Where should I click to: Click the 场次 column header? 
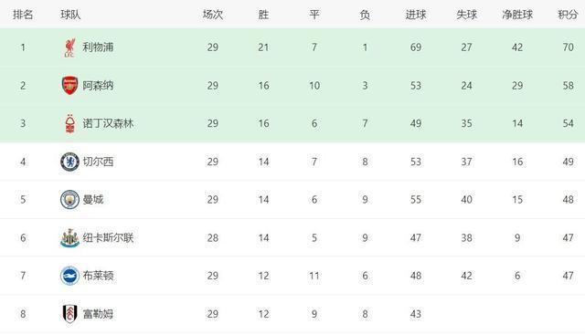[x=213, y=15]
